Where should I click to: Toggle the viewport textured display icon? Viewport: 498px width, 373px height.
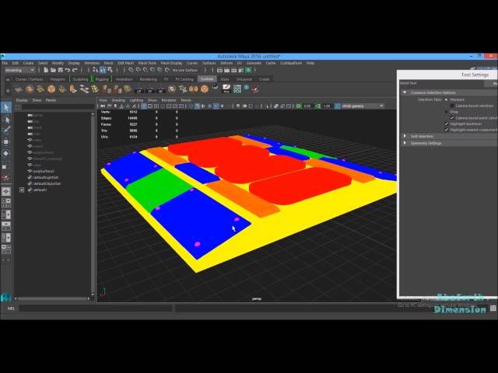point(216,106)
